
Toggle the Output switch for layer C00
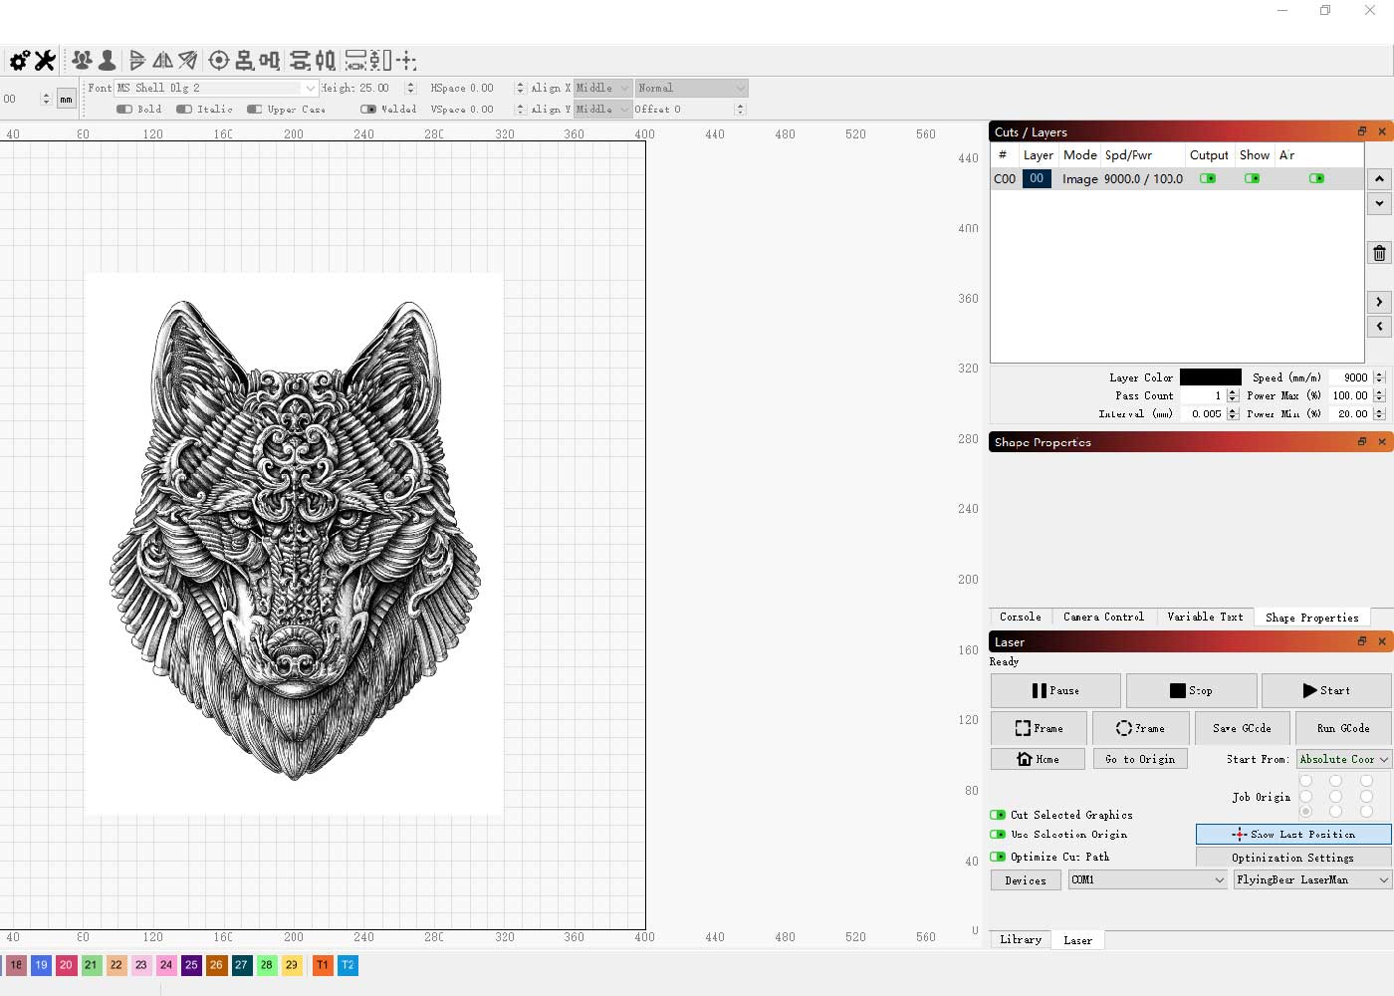(1208, 179)
